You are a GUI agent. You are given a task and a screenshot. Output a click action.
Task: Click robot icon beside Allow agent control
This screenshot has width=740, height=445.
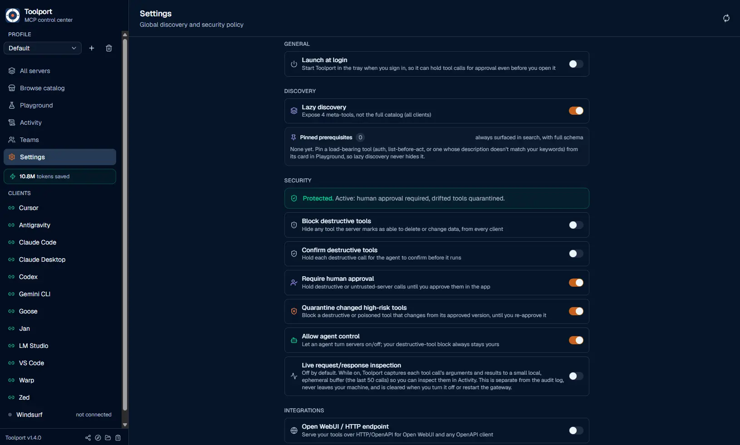coord(294,340)
